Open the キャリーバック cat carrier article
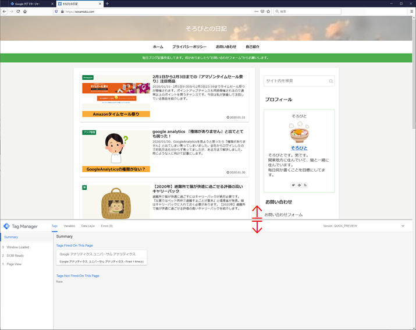This screenshot has height=330, width=416. [198, 189]
